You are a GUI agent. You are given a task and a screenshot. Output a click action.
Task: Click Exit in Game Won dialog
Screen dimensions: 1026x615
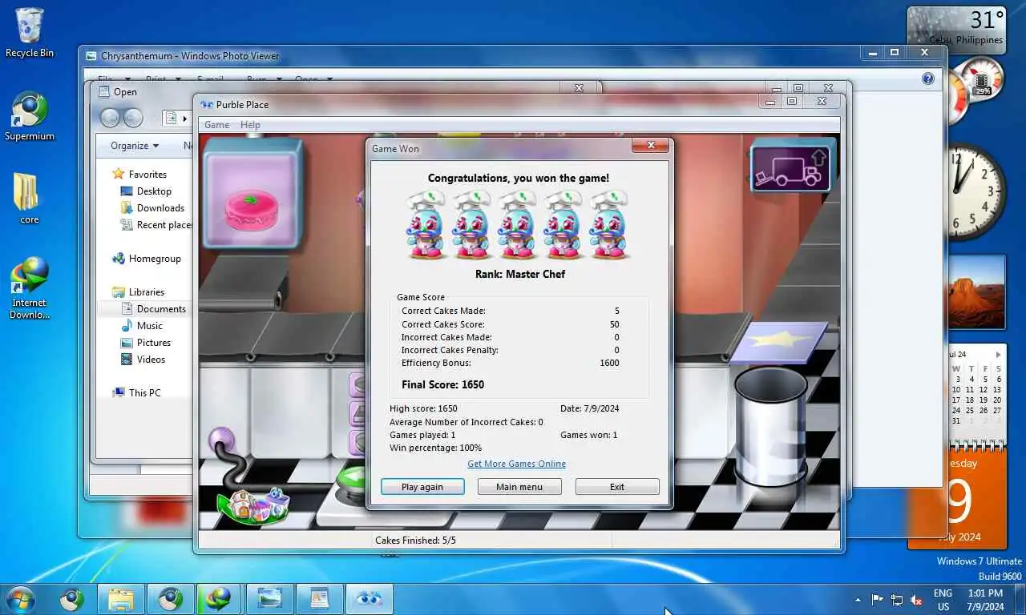(x=617, y=487)
